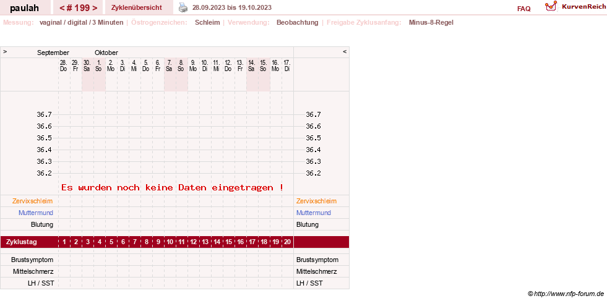Select cycle day 20 cell
The image size is (607, 301).
287,242
